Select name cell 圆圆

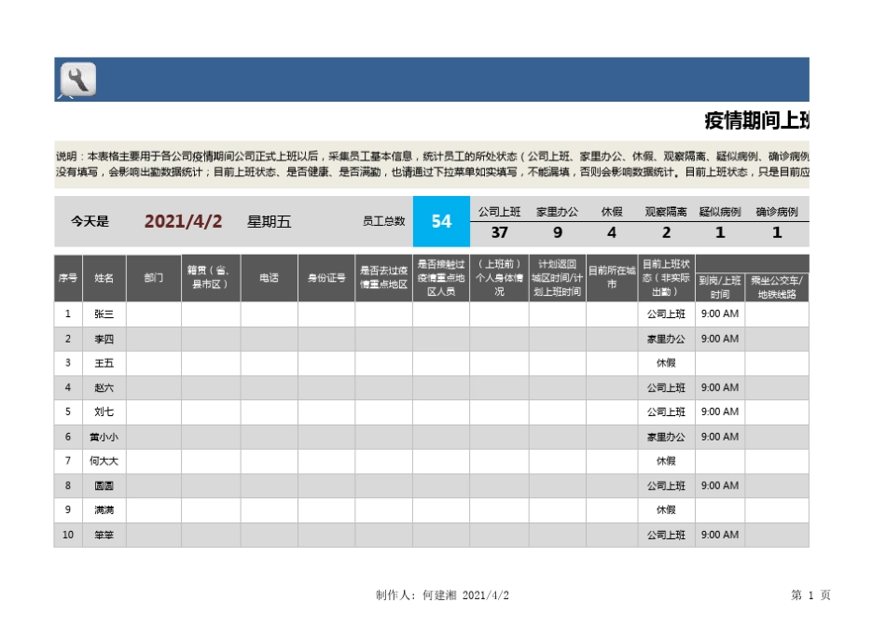click(104, 486)
